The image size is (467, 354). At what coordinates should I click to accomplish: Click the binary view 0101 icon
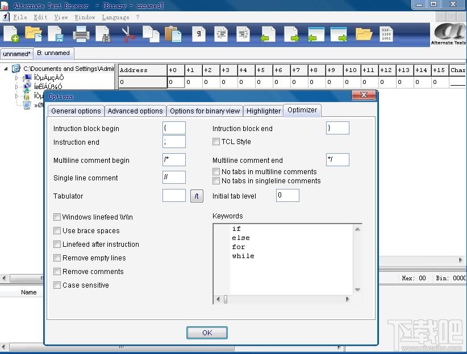pos(386,34)
